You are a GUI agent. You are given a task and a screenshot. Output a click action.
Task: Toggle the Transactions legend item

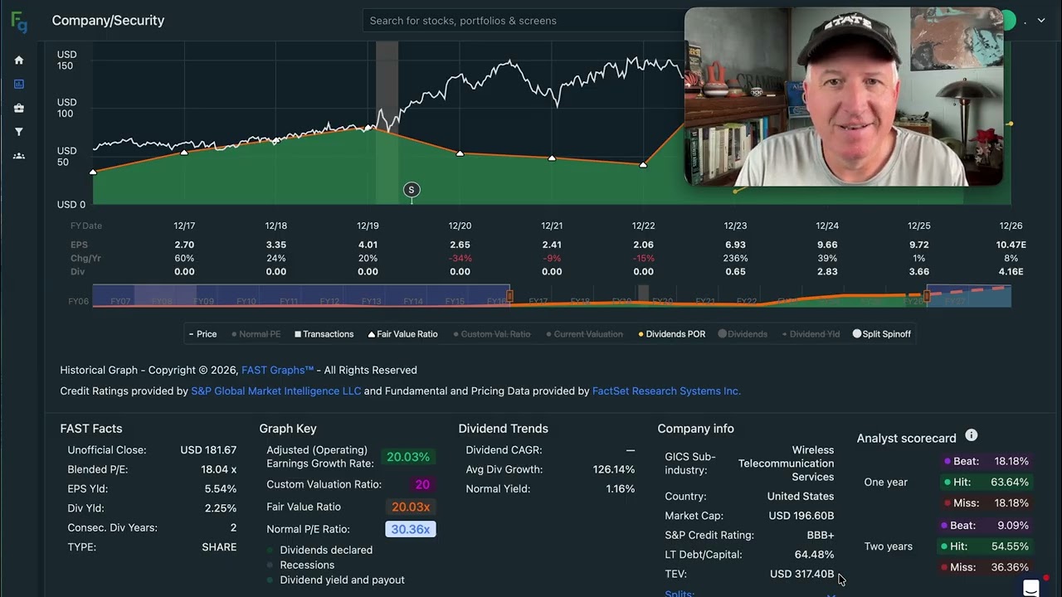click(324, 334)
